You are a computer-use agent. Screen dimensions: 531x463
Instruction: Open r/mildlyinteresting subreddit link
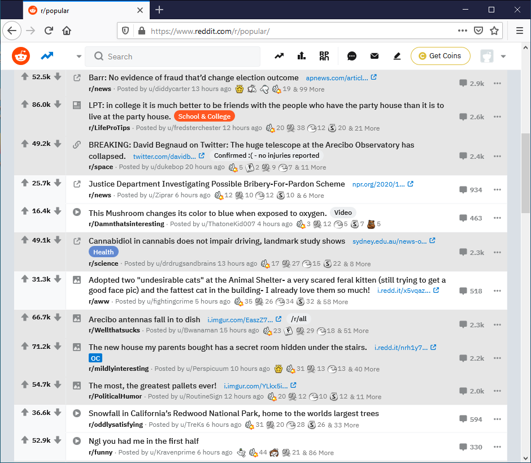[x=119, y=369]
